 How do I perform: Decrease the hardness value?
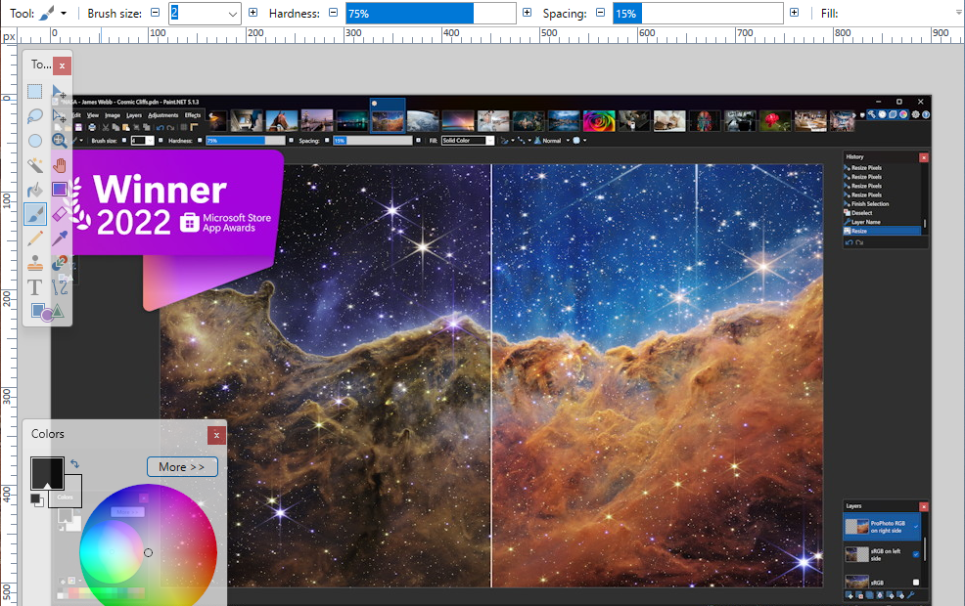pos(333,13)
